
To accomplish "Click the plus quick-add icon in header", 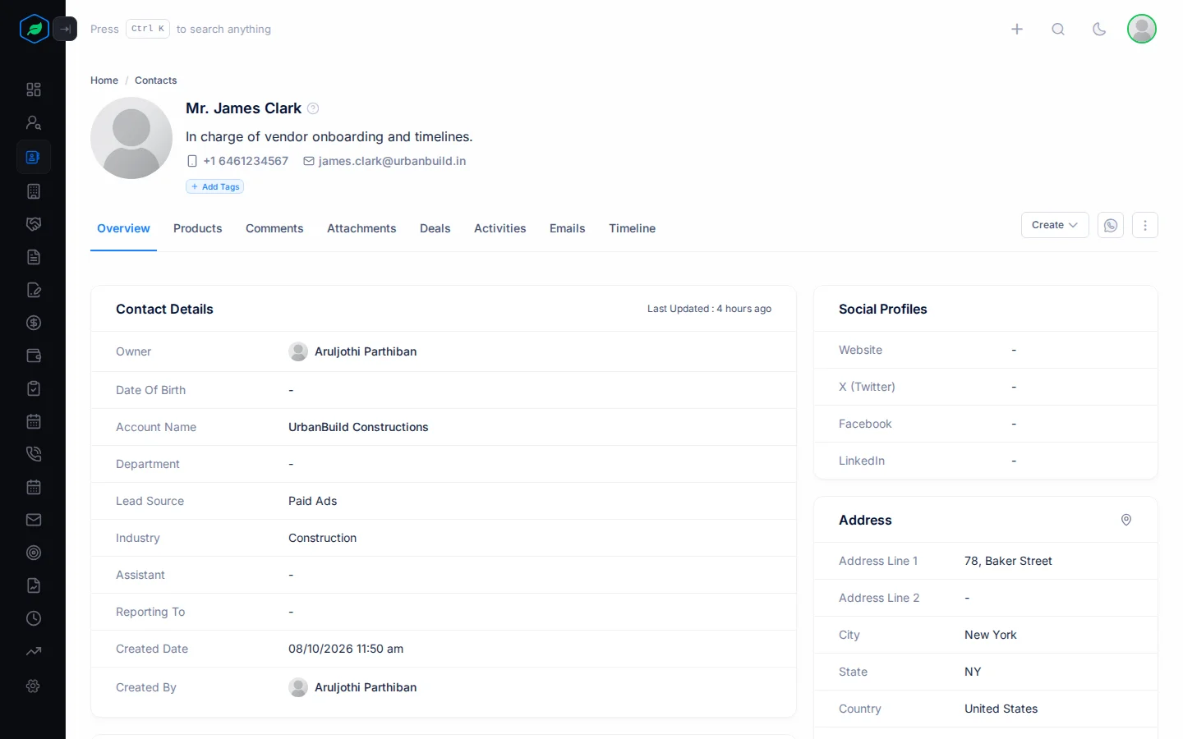I will click(x=1017, y=29).
